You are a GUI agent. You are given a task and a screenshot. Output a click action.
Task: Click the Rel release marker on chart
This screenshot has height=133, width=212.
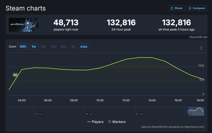(15, 75)
